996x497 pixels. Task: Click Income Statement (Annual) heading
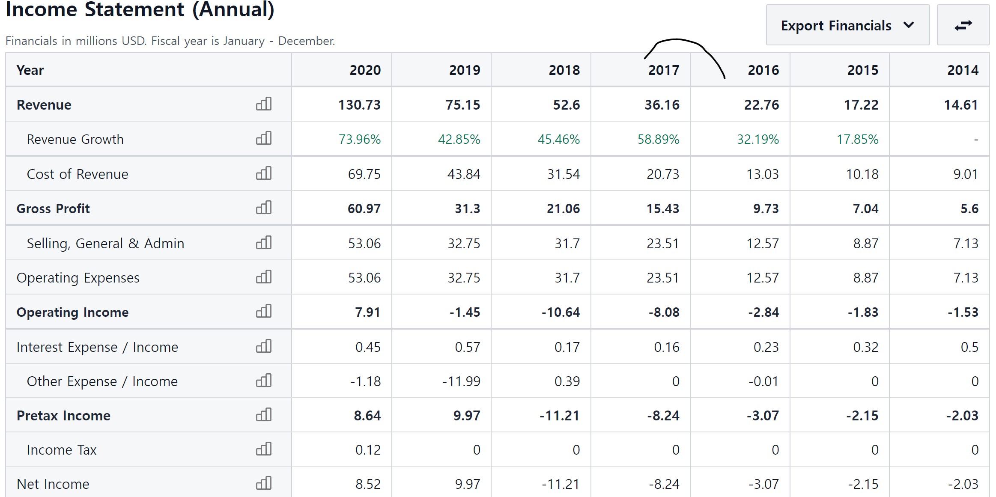140,10
